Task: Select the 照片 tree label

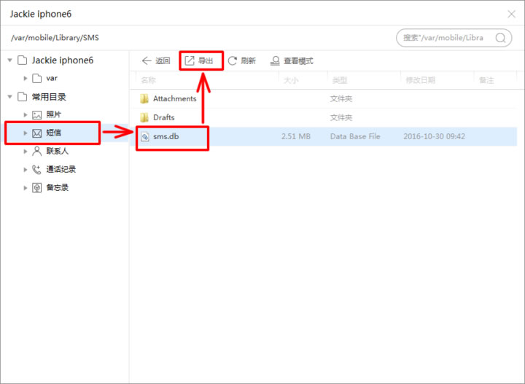Action: click(53, 114)
